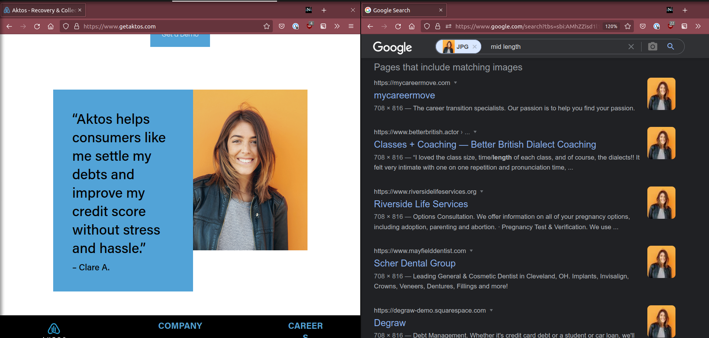Open Pocket in the Google window toolbar
The width and height of the screenshot is (709, 338).
(x=643, y=26)
